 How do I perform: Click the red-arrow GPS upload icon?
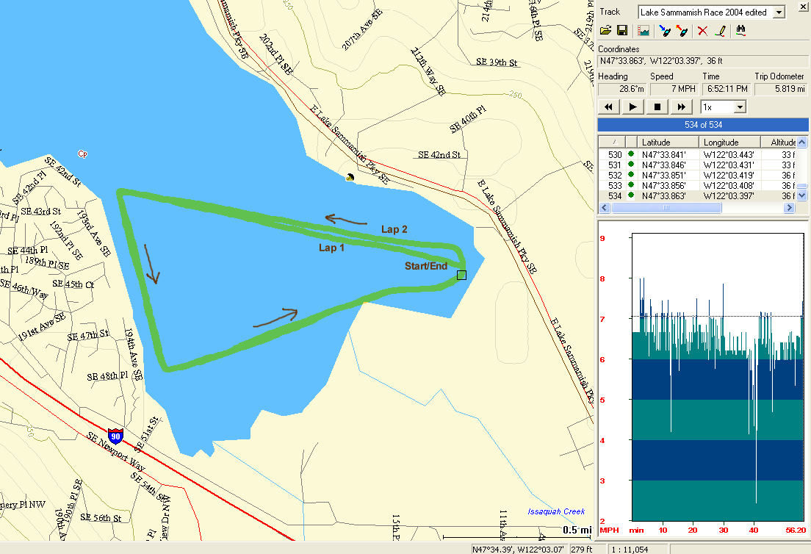point(682,31)
